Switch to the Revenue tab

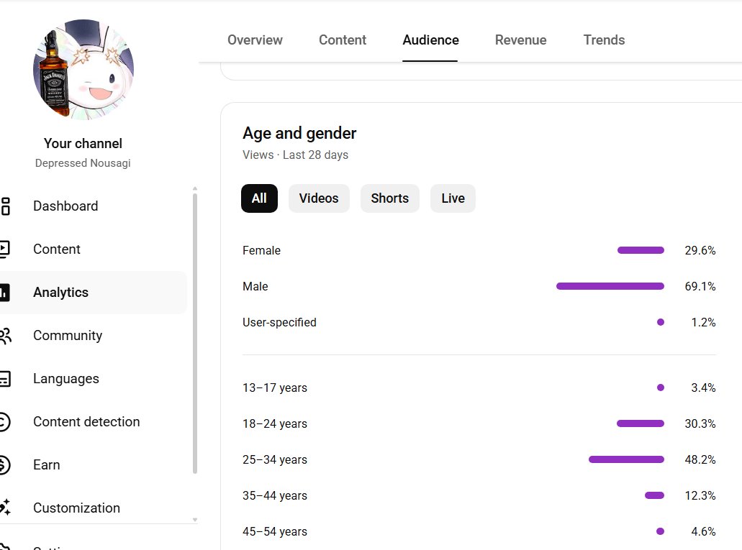[x=520, y=40]
